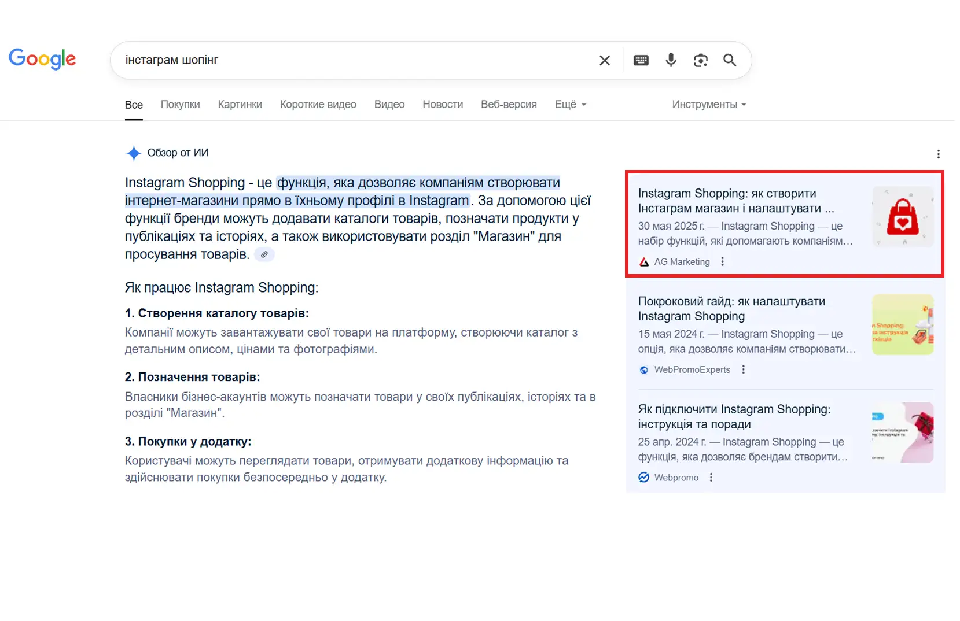
Task: Open the on-screen keyboard icon
Action: [641, 61]
